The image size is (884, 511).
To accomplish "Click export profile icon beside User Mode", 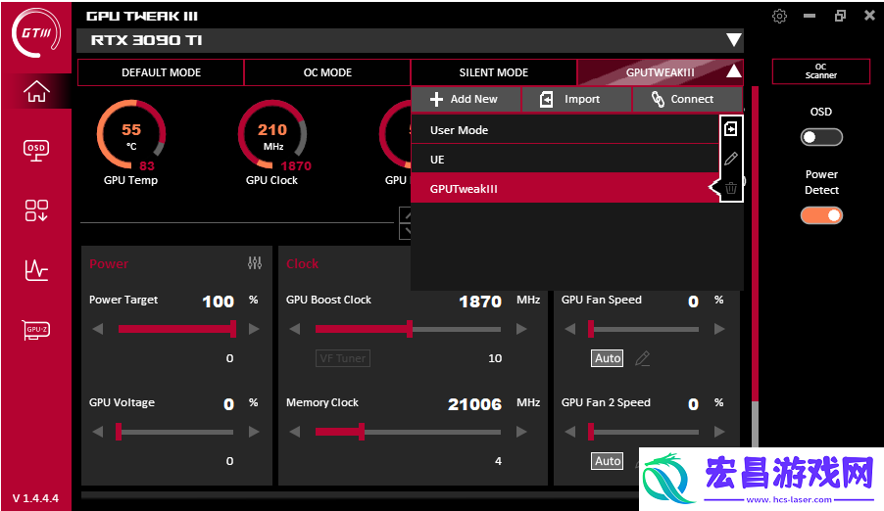I will point(731,129).
